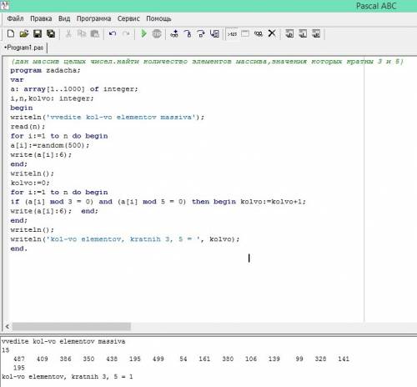
Task: Click the Pascal ABC application icon in the title bar
Action: click(5, 5)
